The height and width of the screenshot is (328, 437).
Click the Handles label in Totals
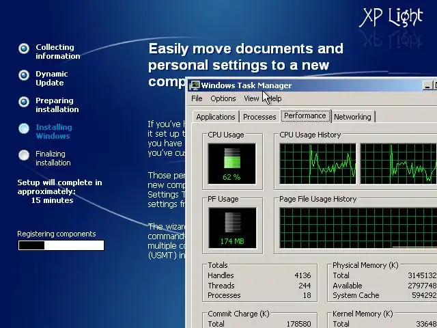point(221,275)
